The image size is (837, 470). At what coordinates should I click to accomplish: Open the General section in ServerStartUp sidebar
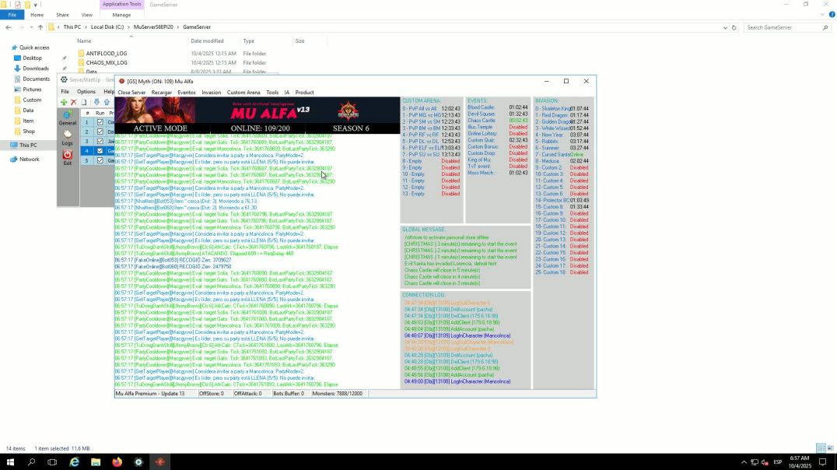tap(68, 117)
